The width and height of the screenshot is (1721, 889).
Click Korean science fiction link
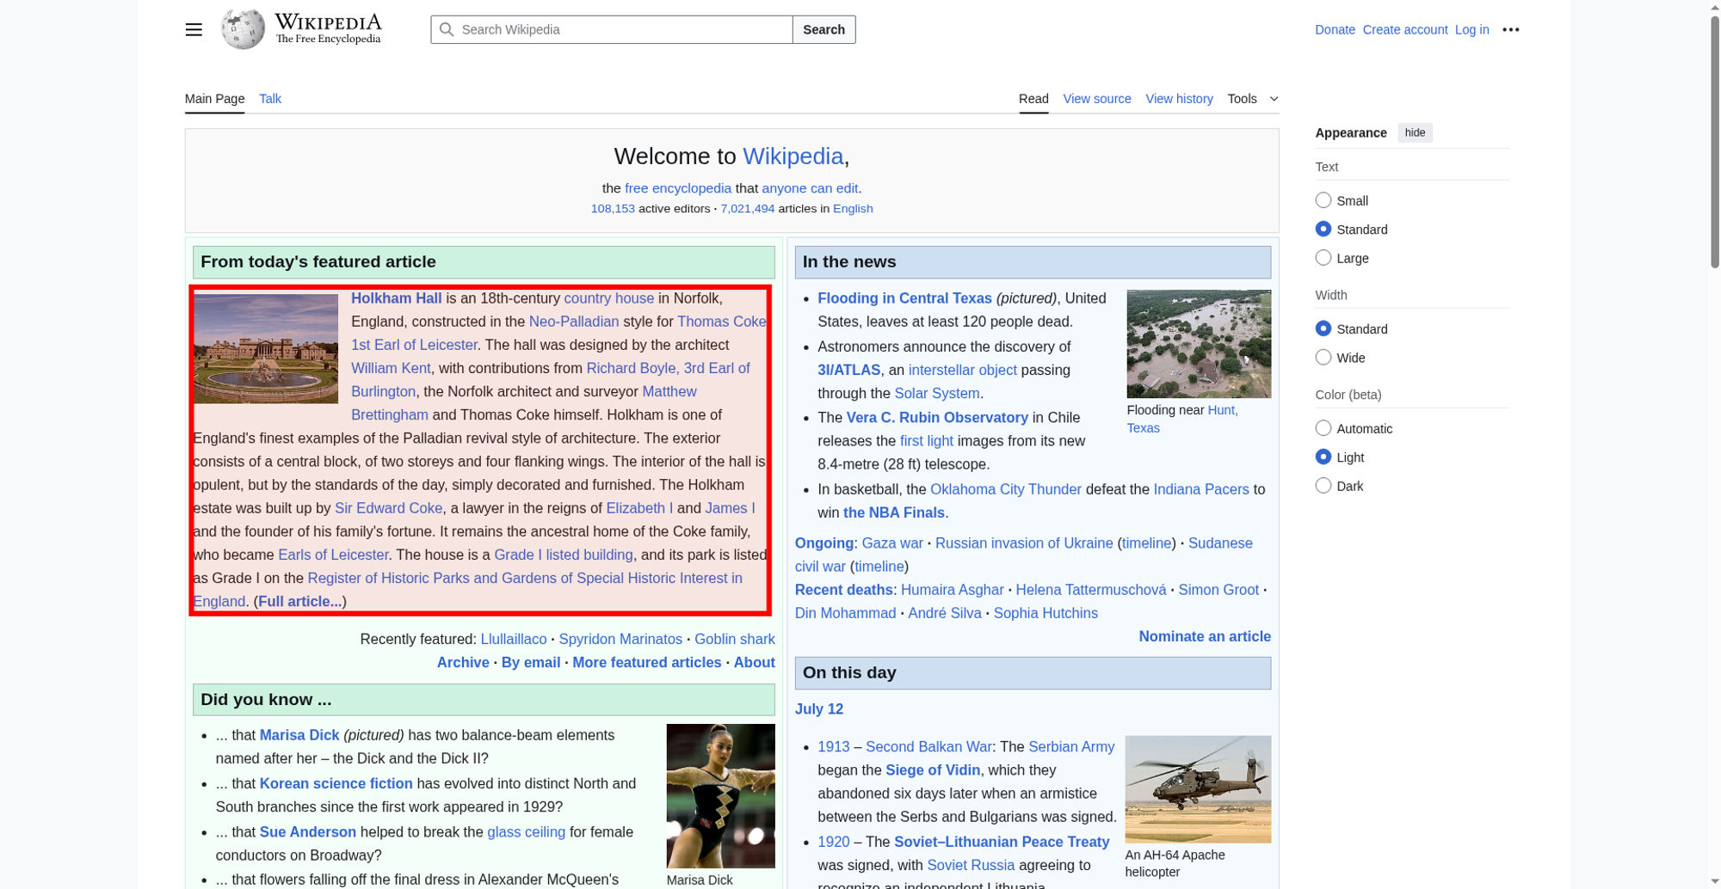coord(336,783)
